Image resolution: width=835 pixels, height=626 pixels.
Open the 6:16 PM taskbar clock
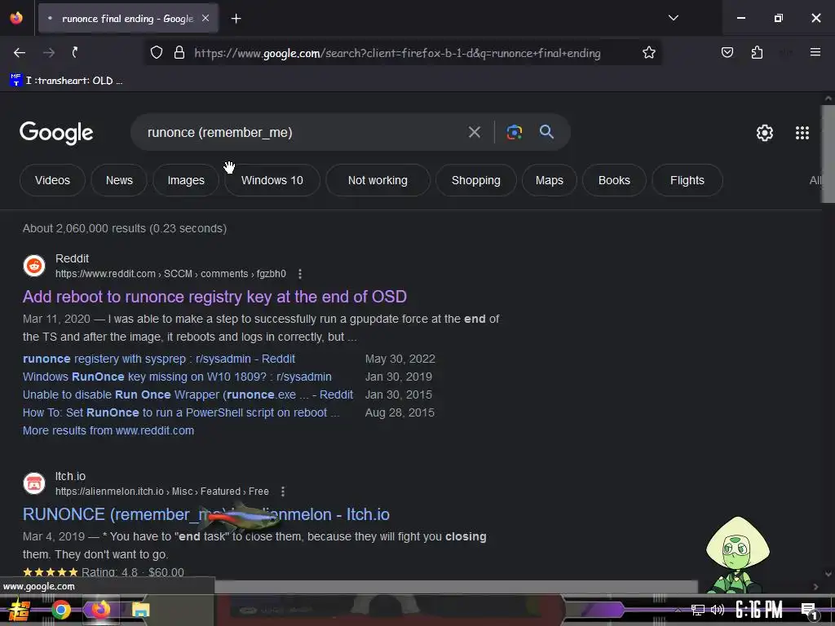(x=759, y=610)
